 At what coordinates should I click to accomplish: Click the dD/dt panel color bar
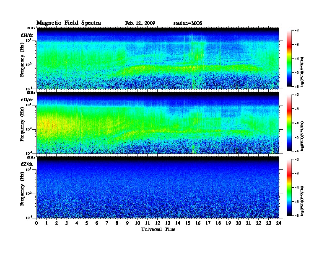(x=289, y=123)
